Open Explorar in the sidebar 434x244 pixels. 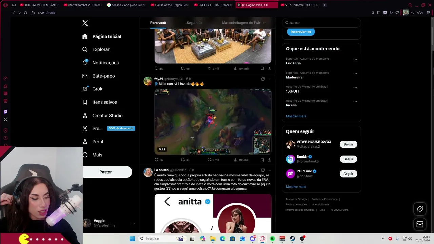(x=96, y=49)
